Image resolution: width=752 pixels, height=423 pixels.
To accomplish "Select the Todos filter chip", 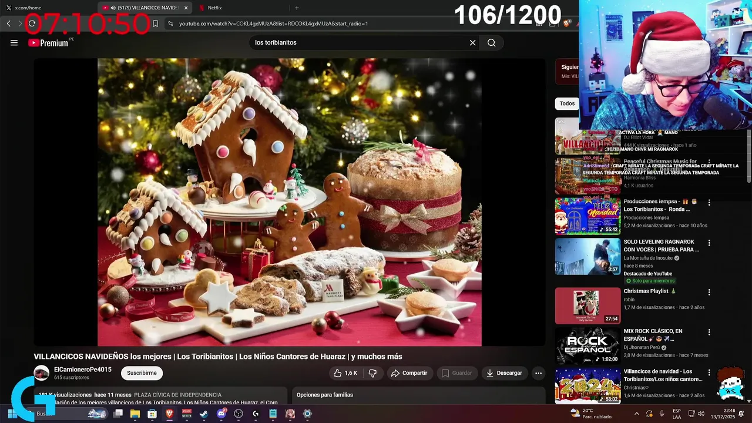I will pos(567,103).
